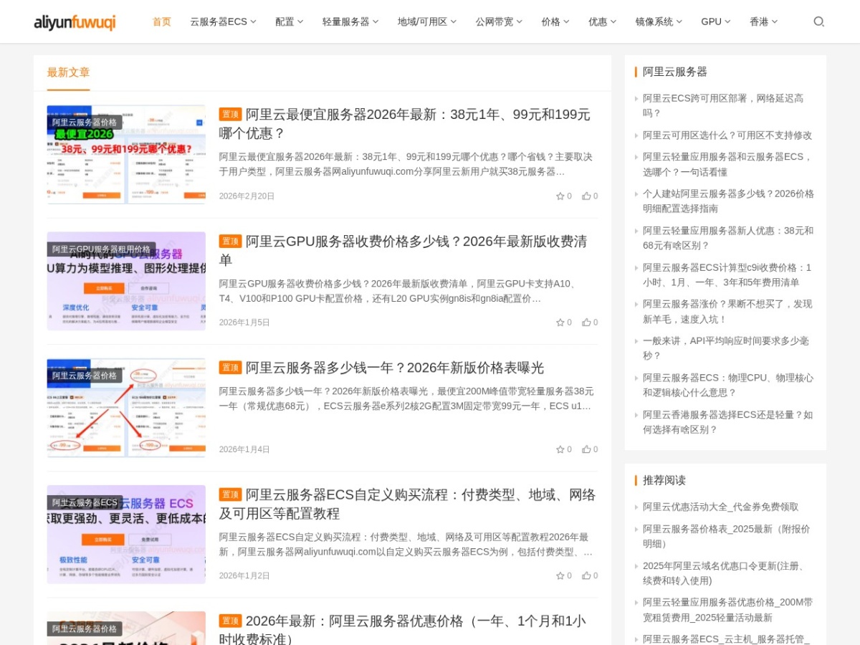Go to 首页 nav item

(162, 21)
